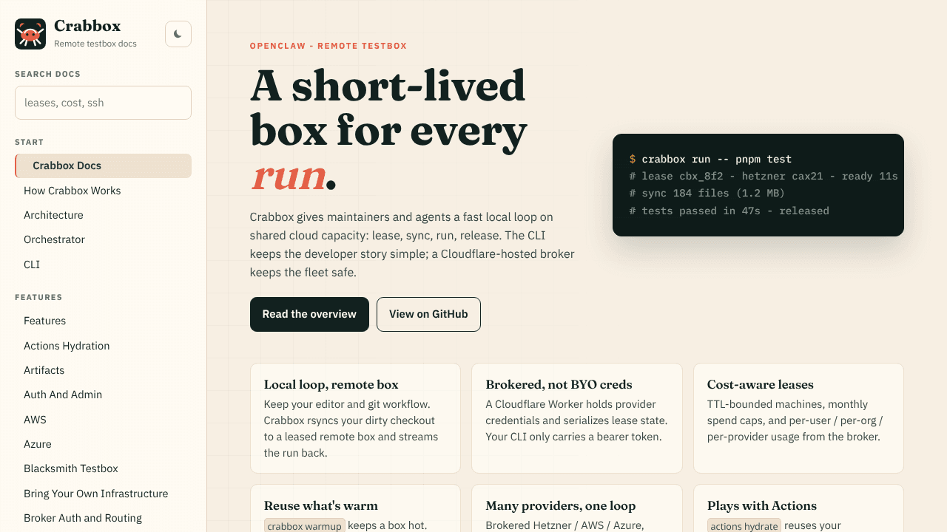Image resolution: width=947 pixels, height=532 pixels.
Task: Open Bring Your Own Infrastructure page
Action: pyautogui.click(x=103, y=494)
